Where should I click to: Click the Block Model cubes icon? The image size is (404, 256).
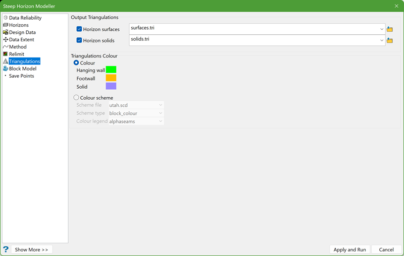pyautogui.click(x=6, y=69)
